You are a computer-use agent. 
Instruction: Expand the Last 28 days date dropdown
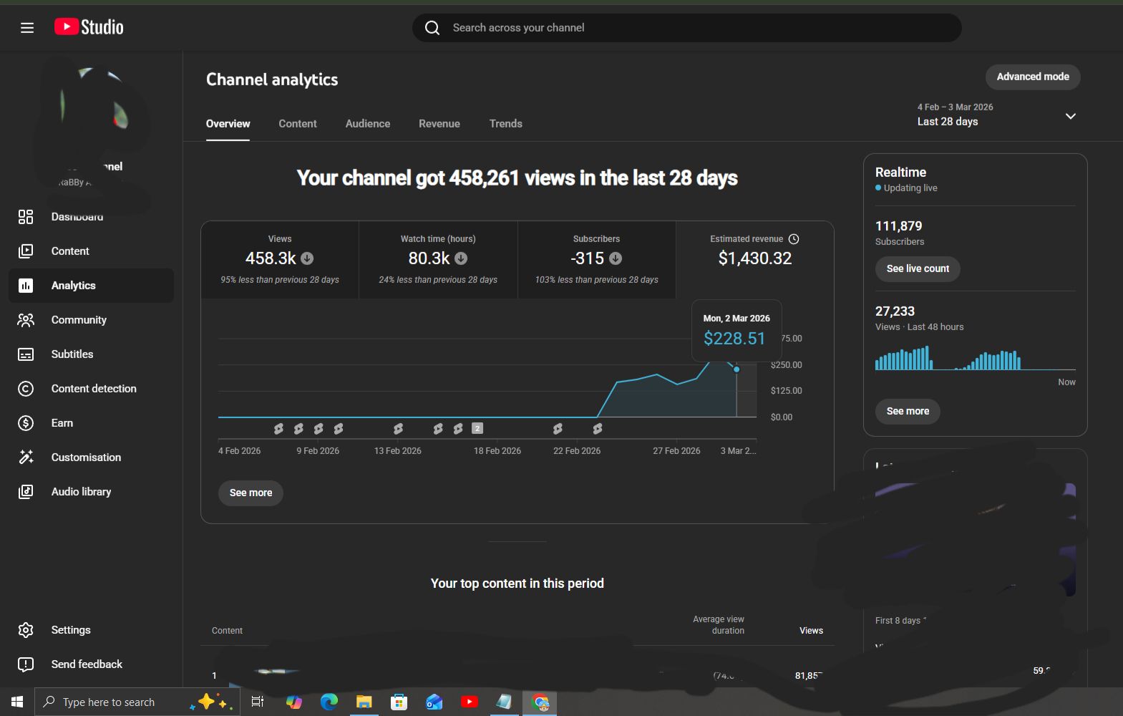(1070, 116)
